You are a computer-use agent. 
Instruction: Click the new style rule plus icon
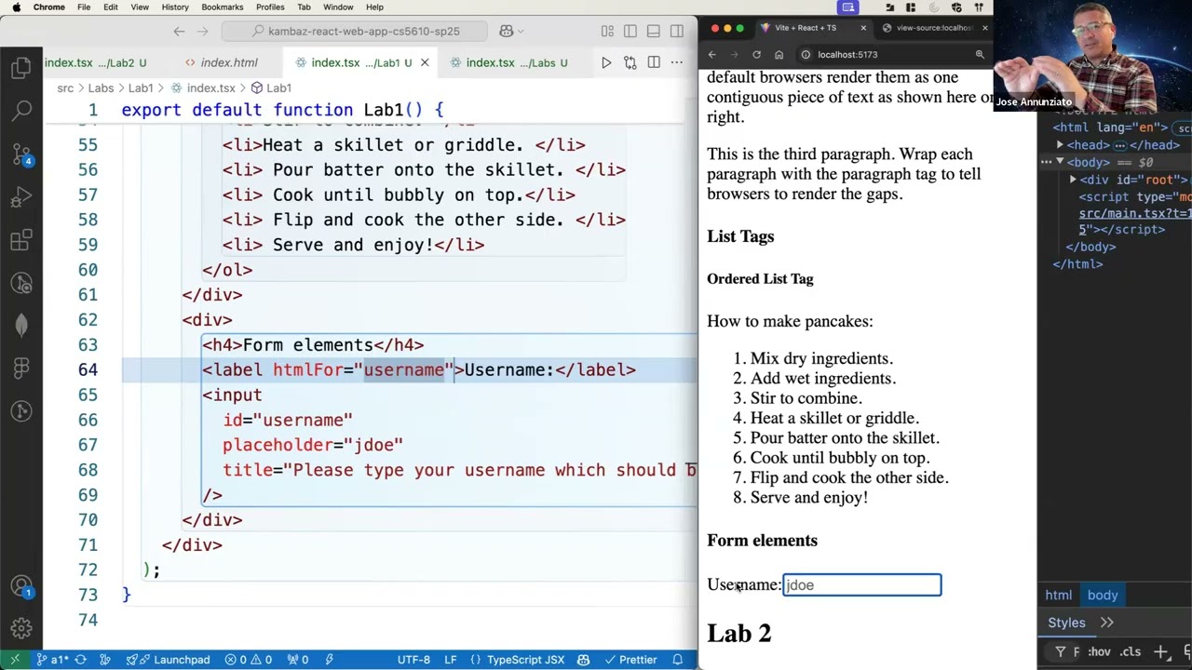tap(1160, 652)
